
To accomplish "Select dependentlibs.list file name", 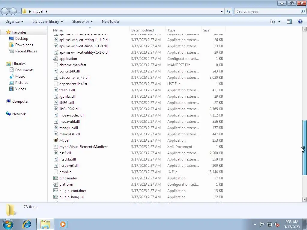I will [x=73, y=84].
